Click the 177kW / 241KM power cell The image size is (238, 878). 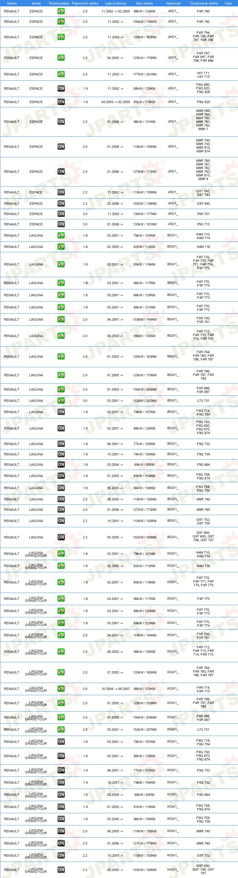[x=144, y=74]
